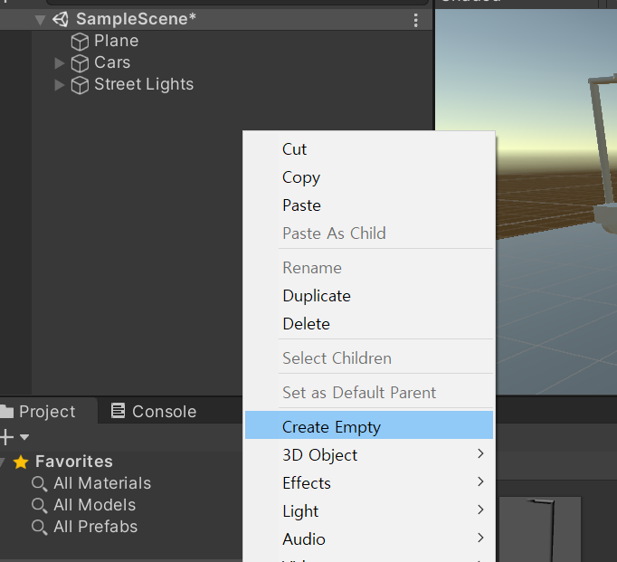Choose Paste from the context menu

tap(369, 205)
